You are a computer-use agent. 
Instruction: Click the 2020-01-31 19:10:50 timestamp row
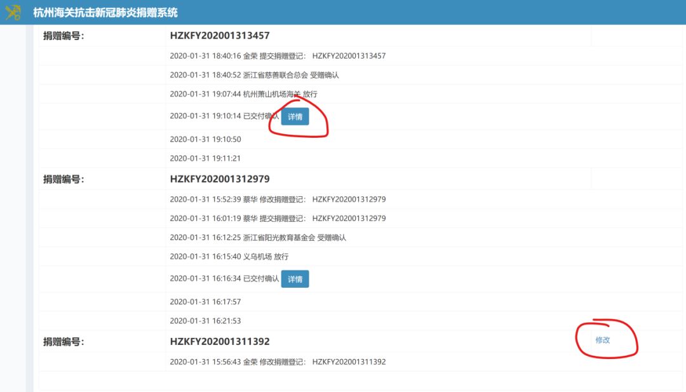205,139
